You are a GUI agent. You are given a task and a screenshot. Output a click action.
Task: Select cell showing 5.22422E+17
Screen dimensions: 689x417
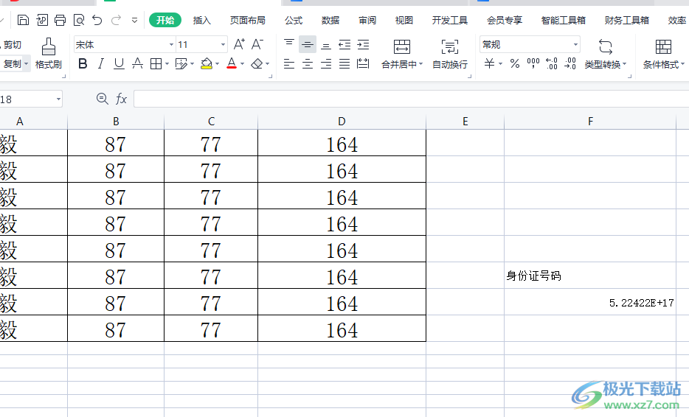(590, 302)
